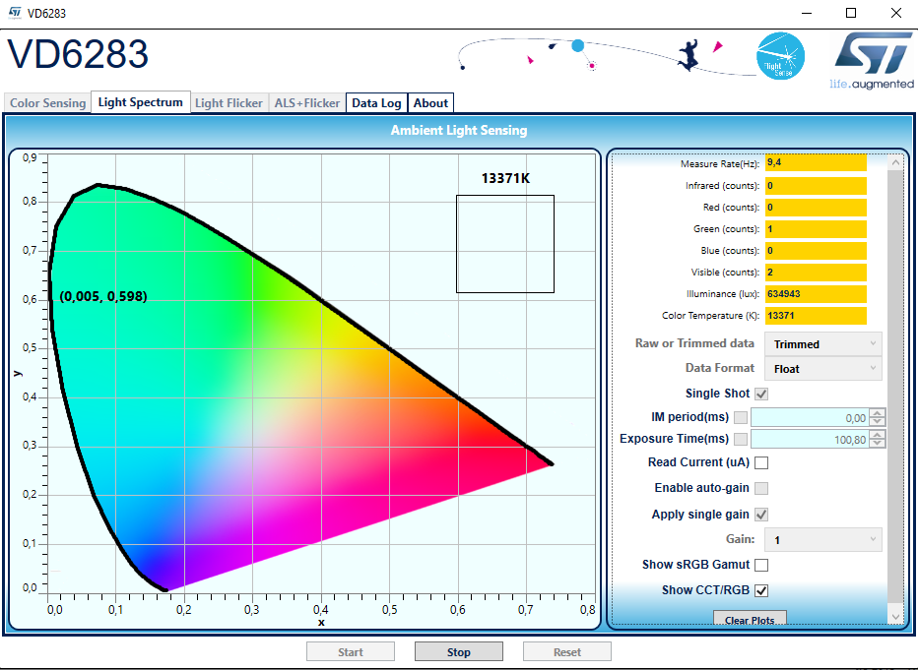Open the Raw or Trimmed data dropdown
918x670 pixels.
[x=823, y=343]
